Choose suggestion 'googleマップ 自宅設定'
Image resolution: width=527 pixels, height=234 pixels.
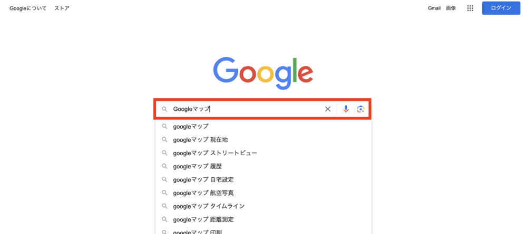pyautogui.click(x=203, y=180)
